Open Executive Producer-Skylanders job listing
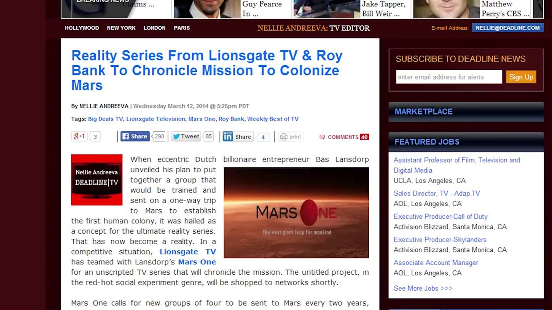 440,240
